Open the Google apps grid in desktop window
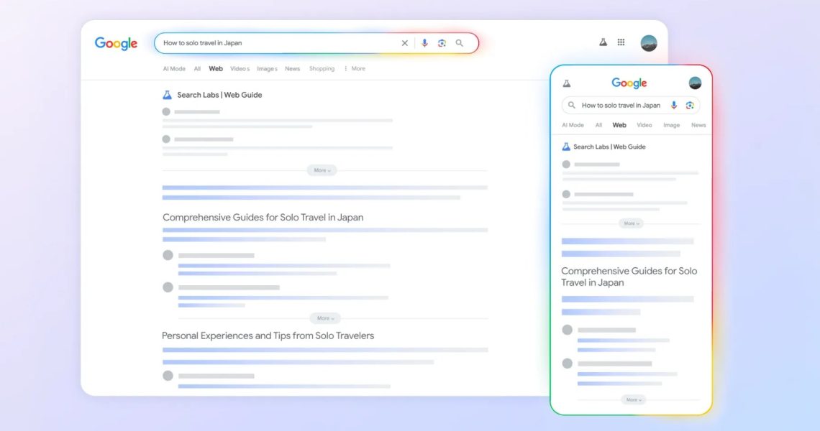Image resolution: width=820 pixels, height=431 pixels. (621, 42)
